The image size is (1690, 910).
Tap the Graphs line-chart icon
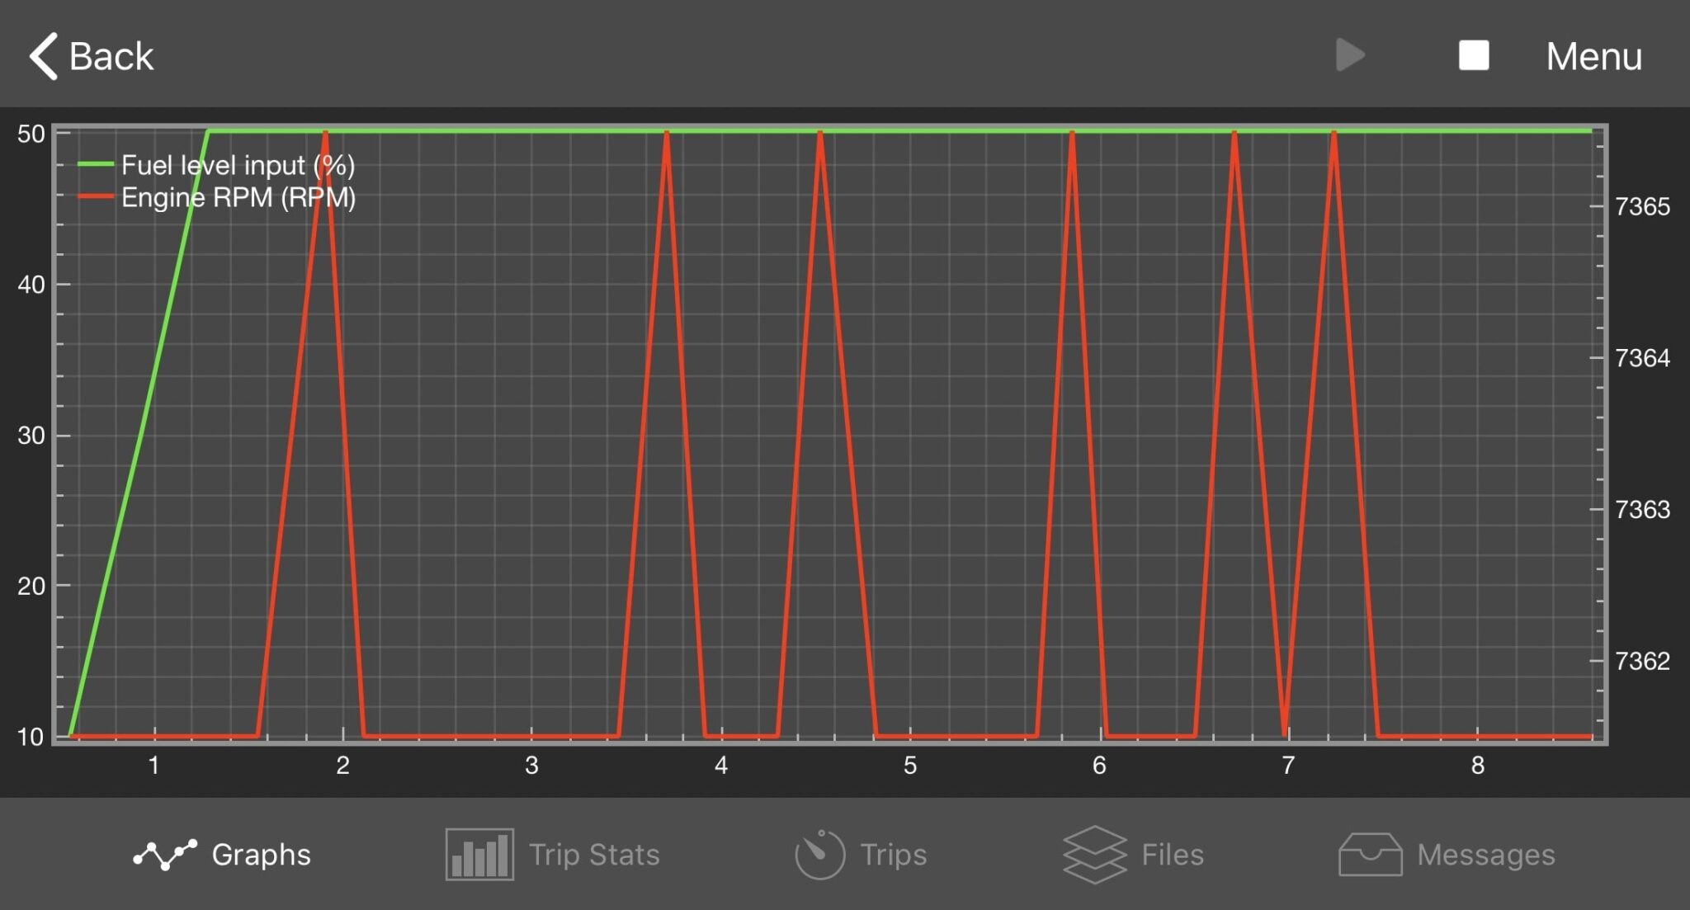[x=165, y=855]
